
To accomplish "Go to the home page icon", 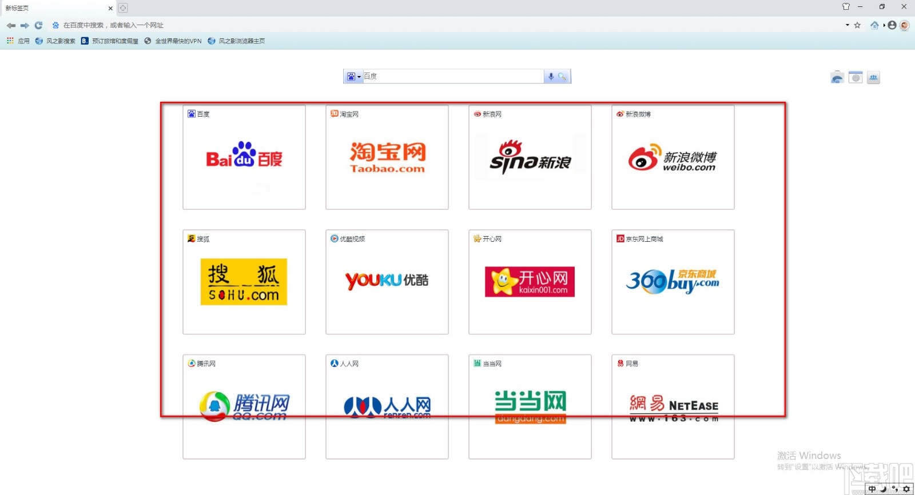I will 874,25.
